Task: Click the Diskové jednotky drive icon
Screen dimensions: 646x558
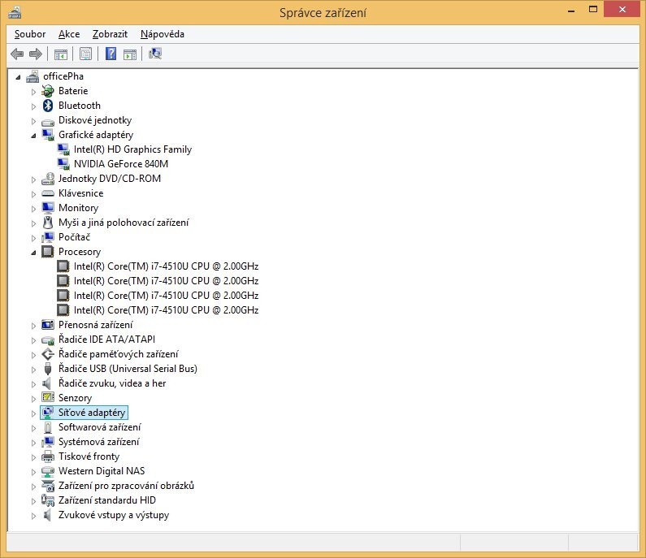Action: 48,122
